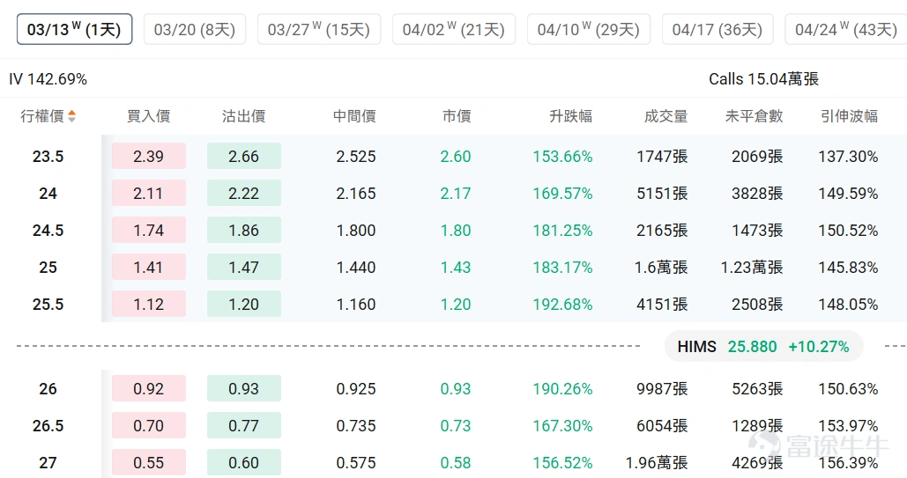Click volume 1.6萬張 in strike 25 row
This screenshot has height=478, width=907.
pyautogui.click(x=661, y=267)
